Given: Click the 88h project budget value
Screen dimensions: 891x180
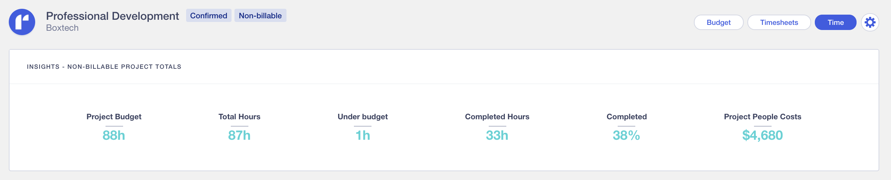Looking at the screenshot, I should (x=114, y=135).
